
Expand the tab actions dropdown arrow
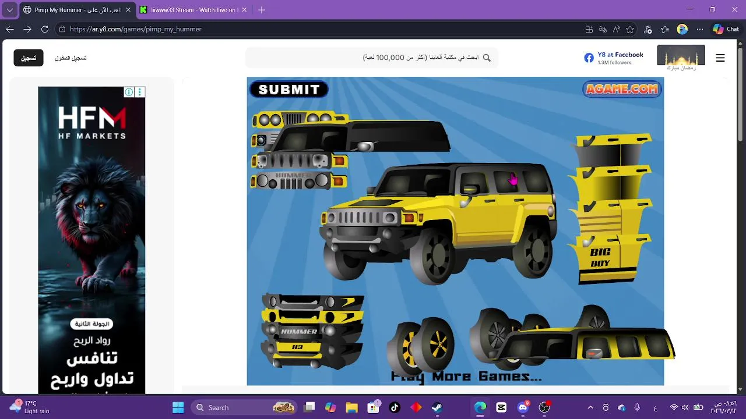[10, 10]
